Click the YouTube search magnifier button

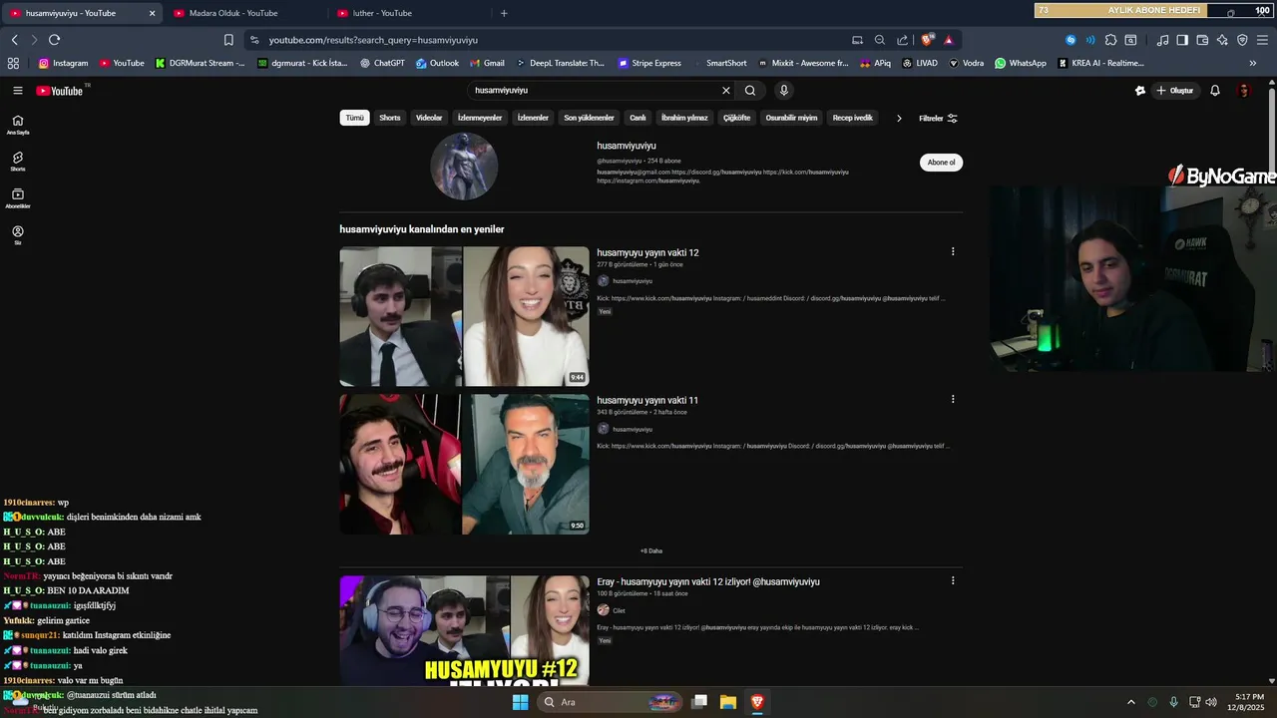tap(750, 90)
